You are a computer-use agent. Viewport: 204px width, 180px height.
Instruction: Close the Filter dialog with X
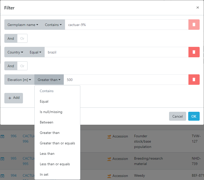pos(198,8)
